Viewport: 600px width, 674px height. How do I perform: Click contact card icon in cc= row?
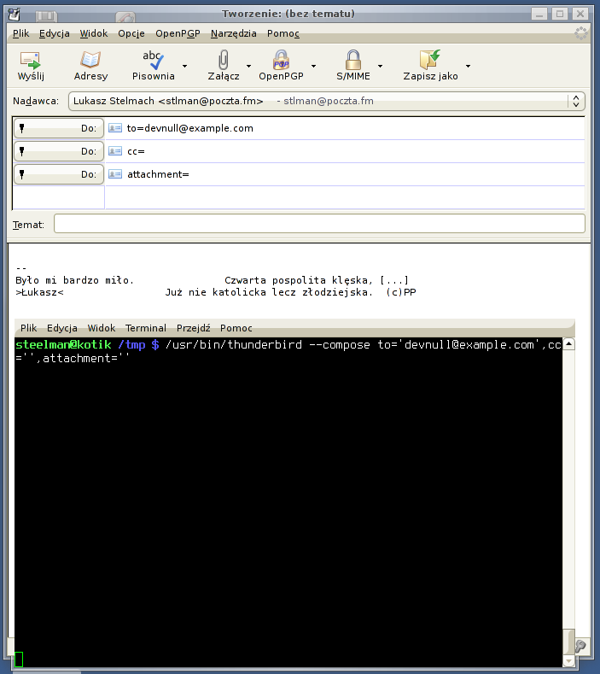click(x=114, y=151)
